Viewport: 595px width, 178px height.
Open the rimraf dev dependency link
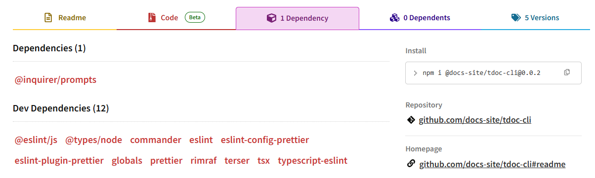pyautogui.click(x=204, y=161)
